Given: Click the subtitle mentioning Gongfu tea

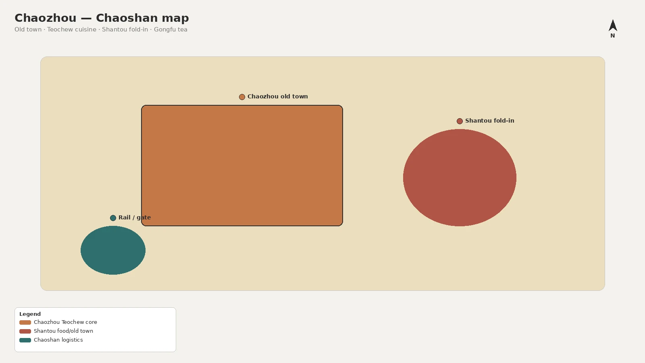Looking at the screenshot, I should (101, 29).
